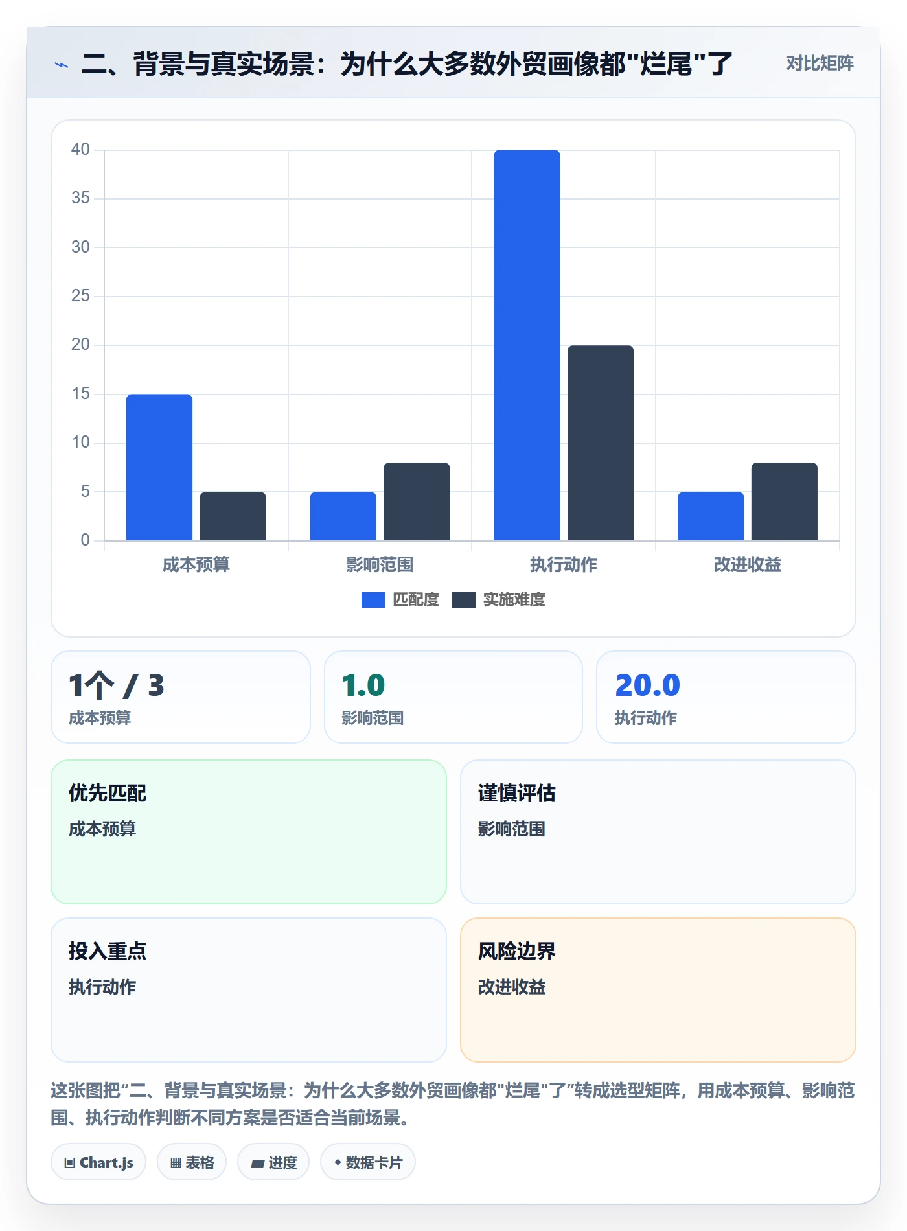
Task: Select the dark 影响范围 bar
Action: (x=417, y=501)
